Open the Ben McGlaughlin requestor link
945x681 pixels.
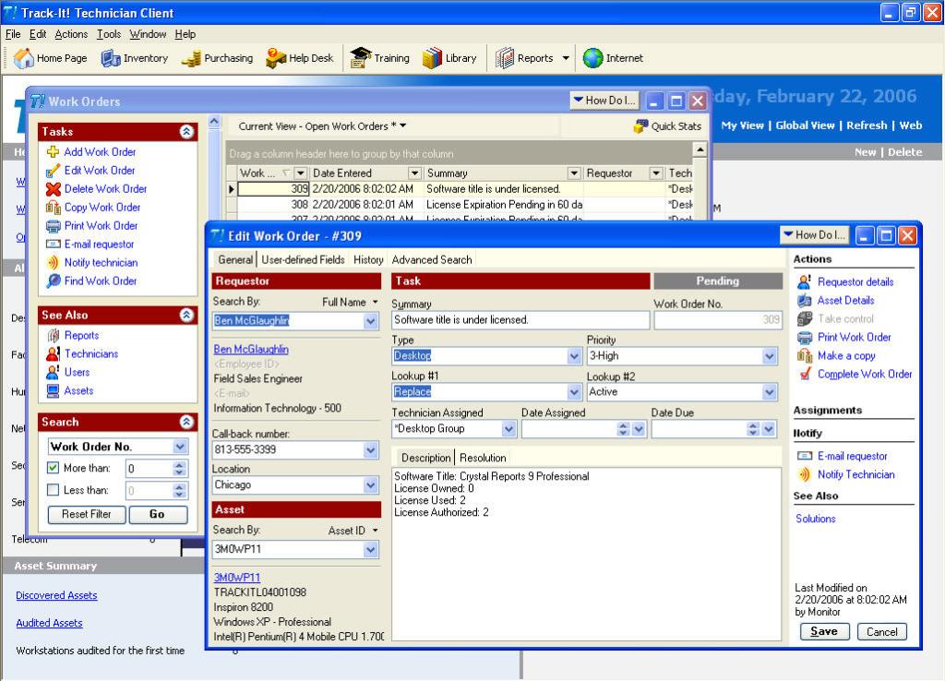(x=251, y=350)
